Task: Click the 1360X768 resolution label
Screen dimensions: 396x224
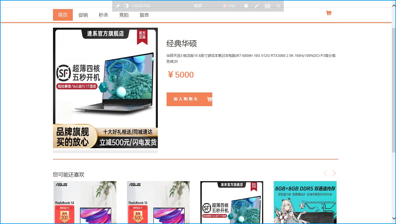Action: pyautogui.click(x=141, y=6)
